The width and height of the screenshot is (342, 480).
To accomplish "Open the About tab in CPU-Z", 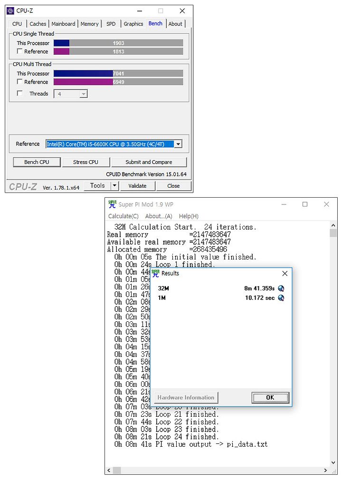I will pos(175,24).
